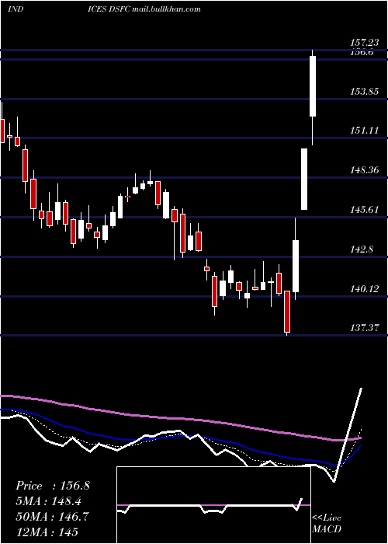Click the 153.85 price level label
The width and height of the screenshot is (388, 544).
(x=365, y=92)
